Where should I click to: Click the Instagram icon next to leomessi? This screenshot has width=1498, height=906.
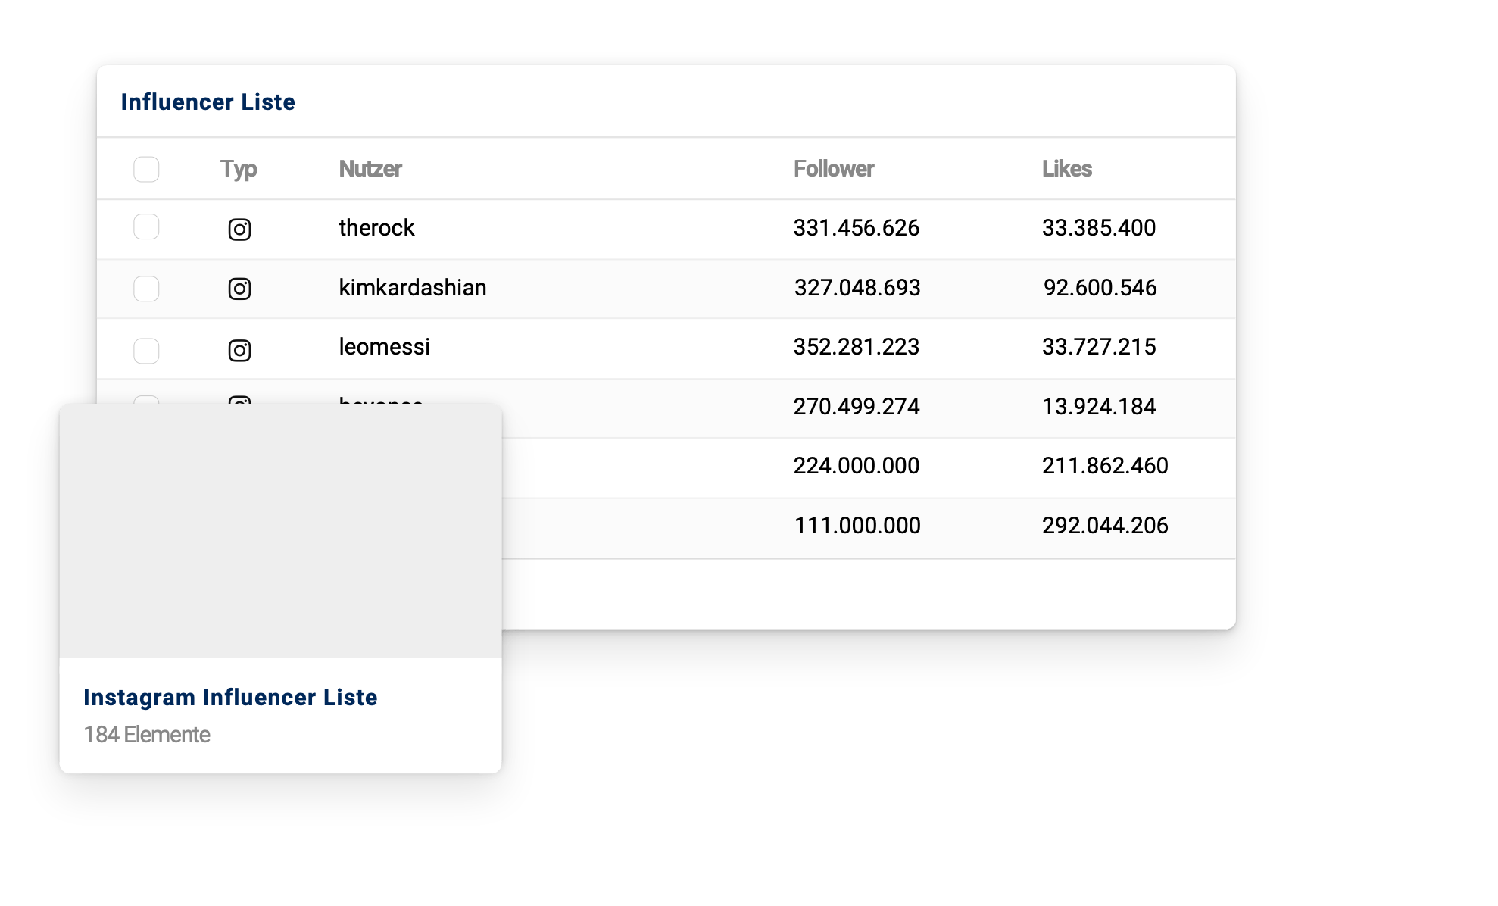239,350
